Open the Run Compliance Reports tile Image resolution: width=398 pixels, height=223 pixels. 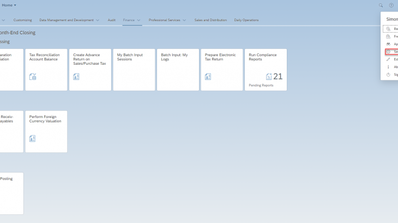[x=266, y=70]
